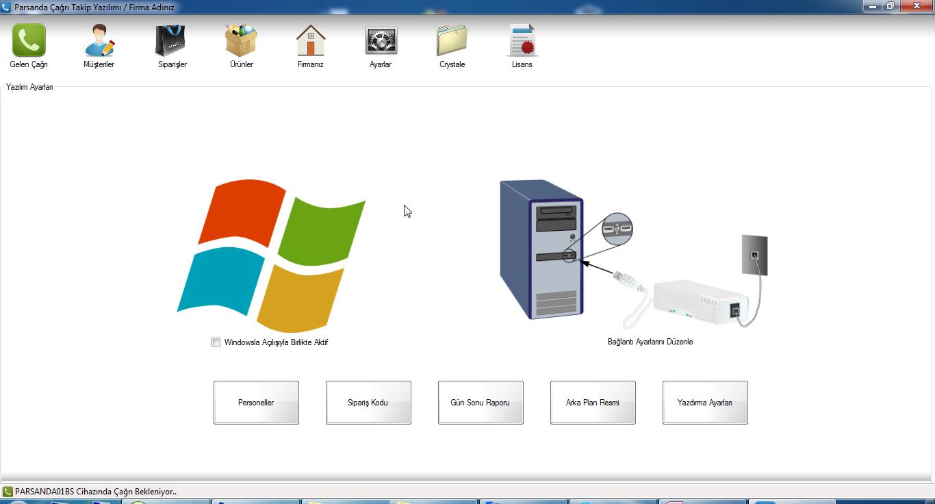Open the Yazdırma Ayarları button
The height and width of the screenshot is (504, 935).
[x=705, y=403]
